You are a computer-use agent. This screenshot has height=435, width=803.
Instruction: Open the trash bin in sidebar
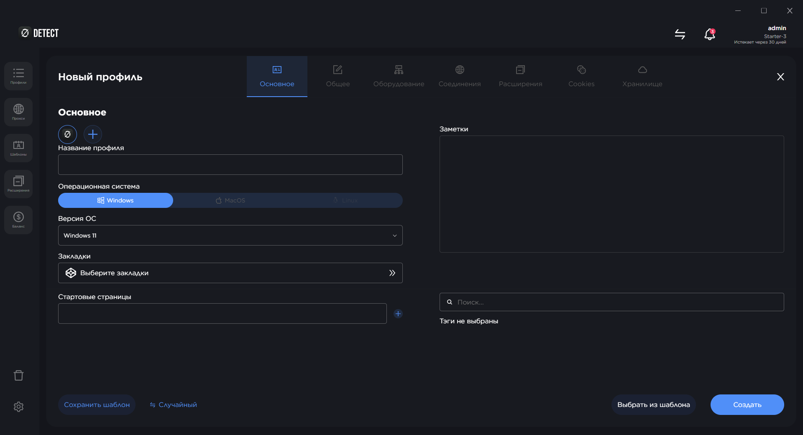pos(18,375)
